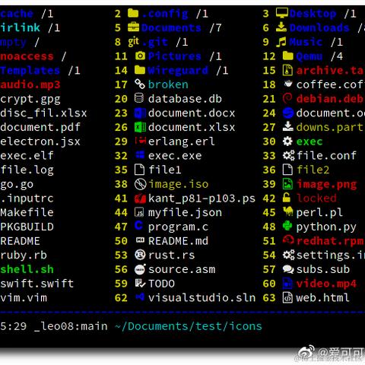365x365 pixels.
Task: Click the archive icon beside archive.ta
Action: coord(287,70)
